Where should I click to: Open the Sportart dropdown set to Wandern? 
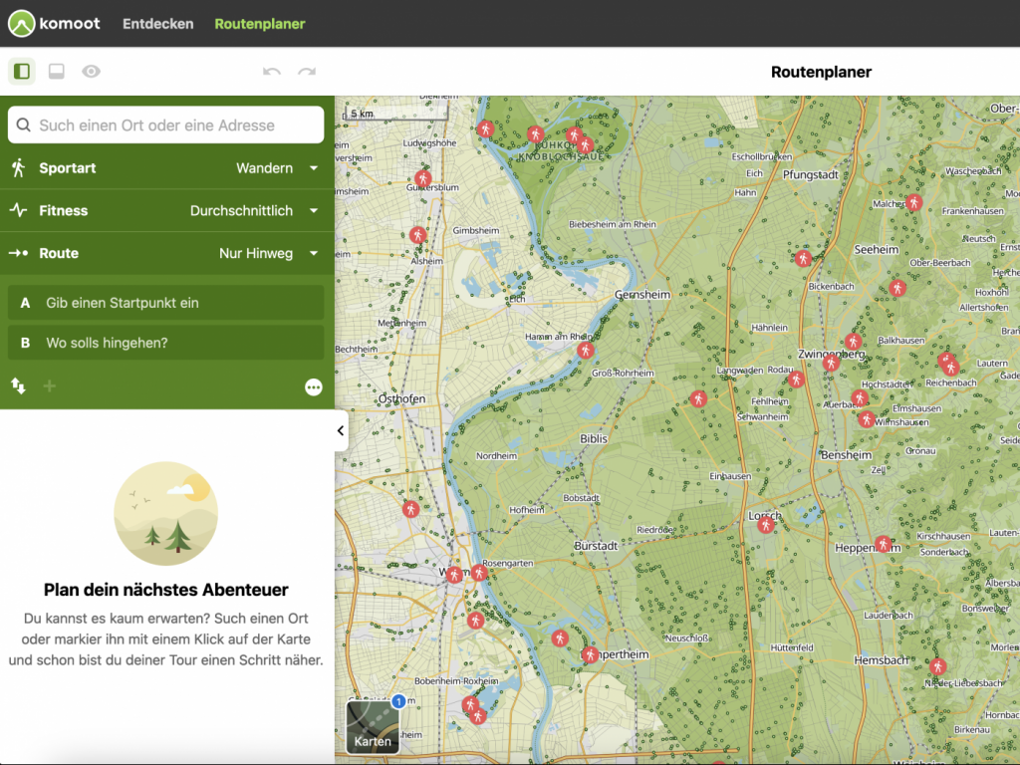coord(166,168)
